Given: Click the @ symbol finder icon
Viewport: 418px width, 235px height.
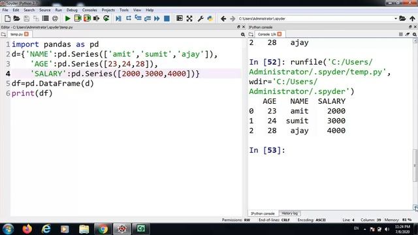Looking at the screenshot, I should pos(55,18).
